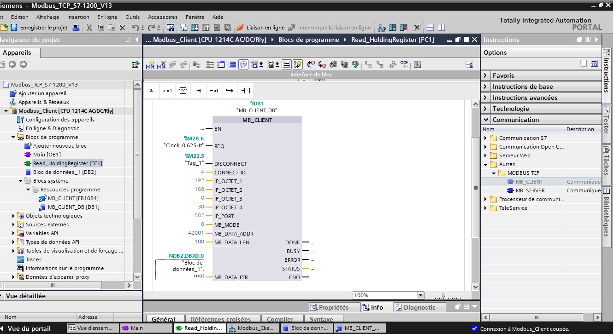614x334 pixels.
Task: Toggle the network view button beside favorites star
Action: pyautogui.click(x=287, y=64)
